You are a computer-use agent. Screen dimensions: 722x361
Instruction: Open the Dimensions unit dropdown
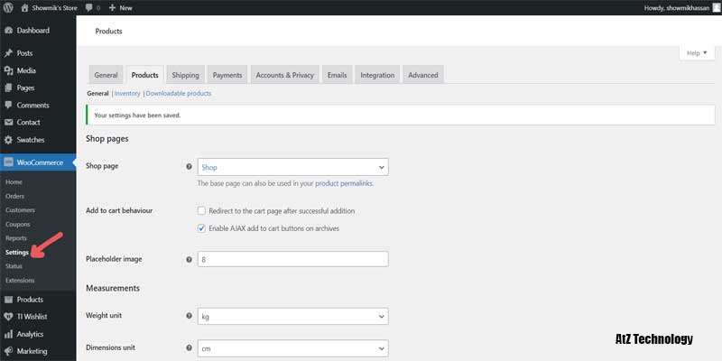[292, 347]
